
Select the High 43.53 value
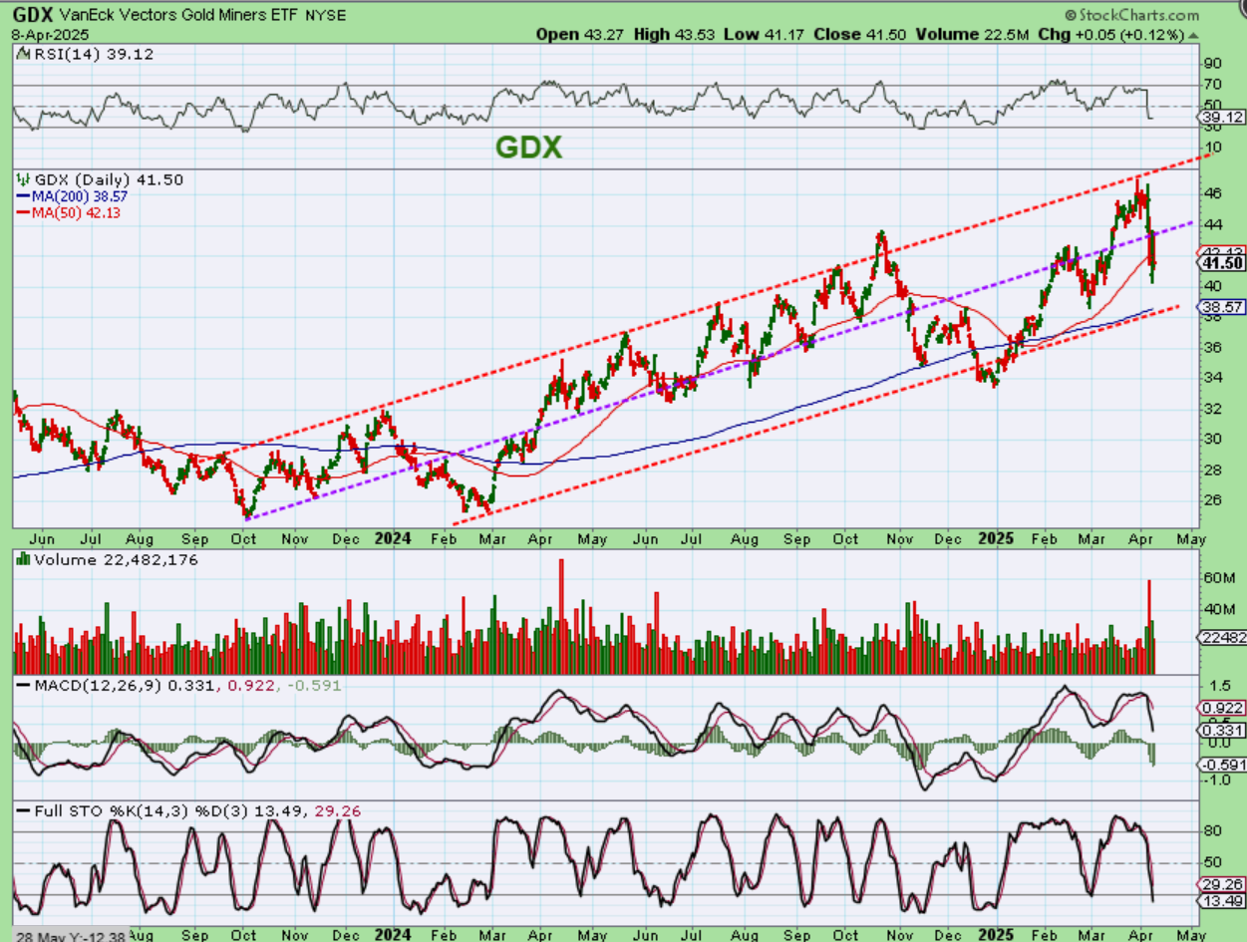pos(675,34)
